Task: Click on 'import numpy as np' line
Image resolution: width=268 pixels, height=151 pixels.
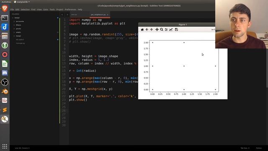Action: 85,20
